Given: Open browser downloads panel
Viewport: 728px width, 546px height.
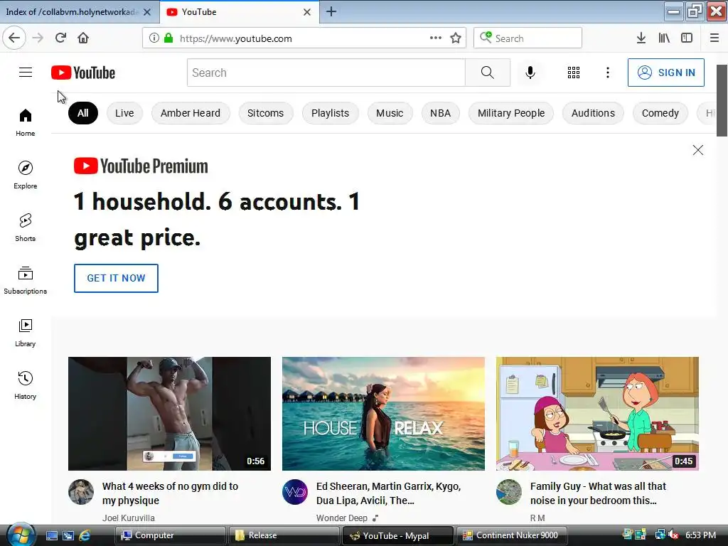Looking at the screenshot, I should 641,38.
